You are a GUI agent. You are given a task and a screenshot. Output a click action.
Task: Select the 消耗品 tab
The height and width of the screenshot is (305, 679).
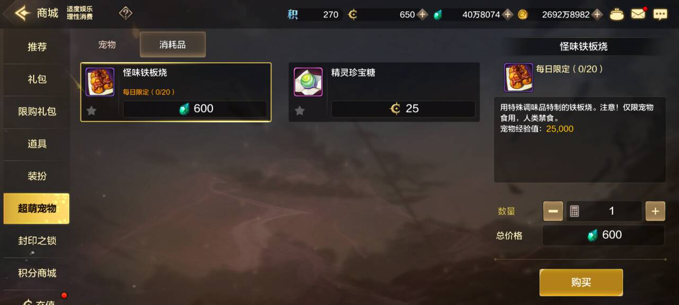pyautogui.click(x=173, y=45)
